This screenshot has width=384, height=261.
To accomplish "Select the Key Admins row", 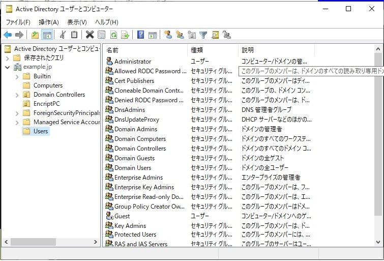I will click(x=209, y=226).
